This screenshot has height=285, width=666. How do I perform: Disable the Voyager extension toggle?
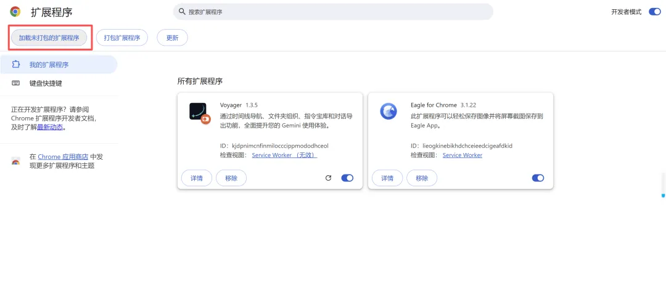coord(347,178)
